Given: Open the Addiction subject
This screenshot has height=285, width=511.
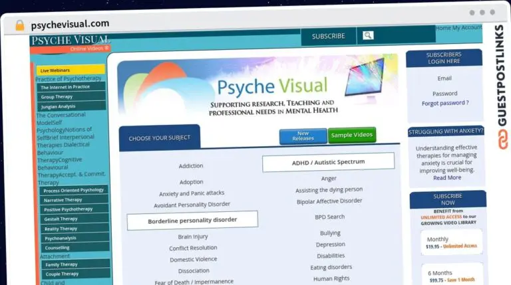Looking at the screenshot, I should tap(191, 166).
